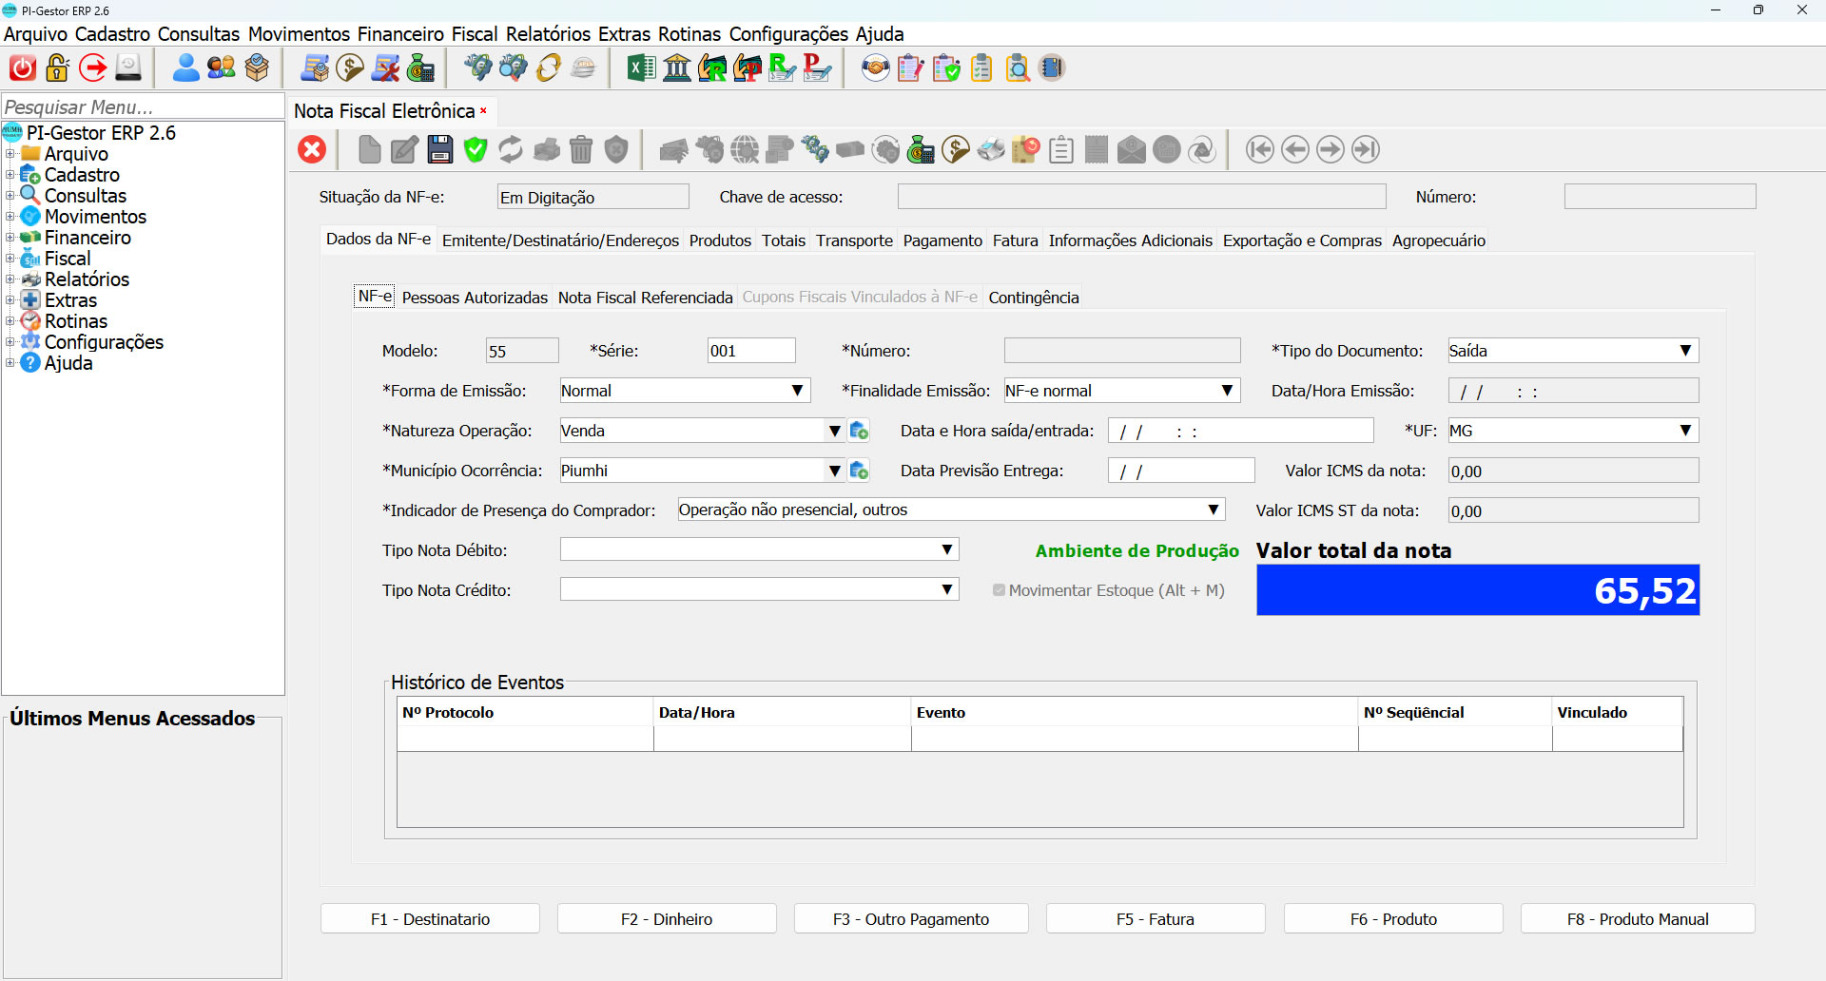Image resolution: width=1826 pixels, height=981 pixels.
Task: Open Indicador de Presença do Comprador dropdown
Action: tap(1213, 510)
